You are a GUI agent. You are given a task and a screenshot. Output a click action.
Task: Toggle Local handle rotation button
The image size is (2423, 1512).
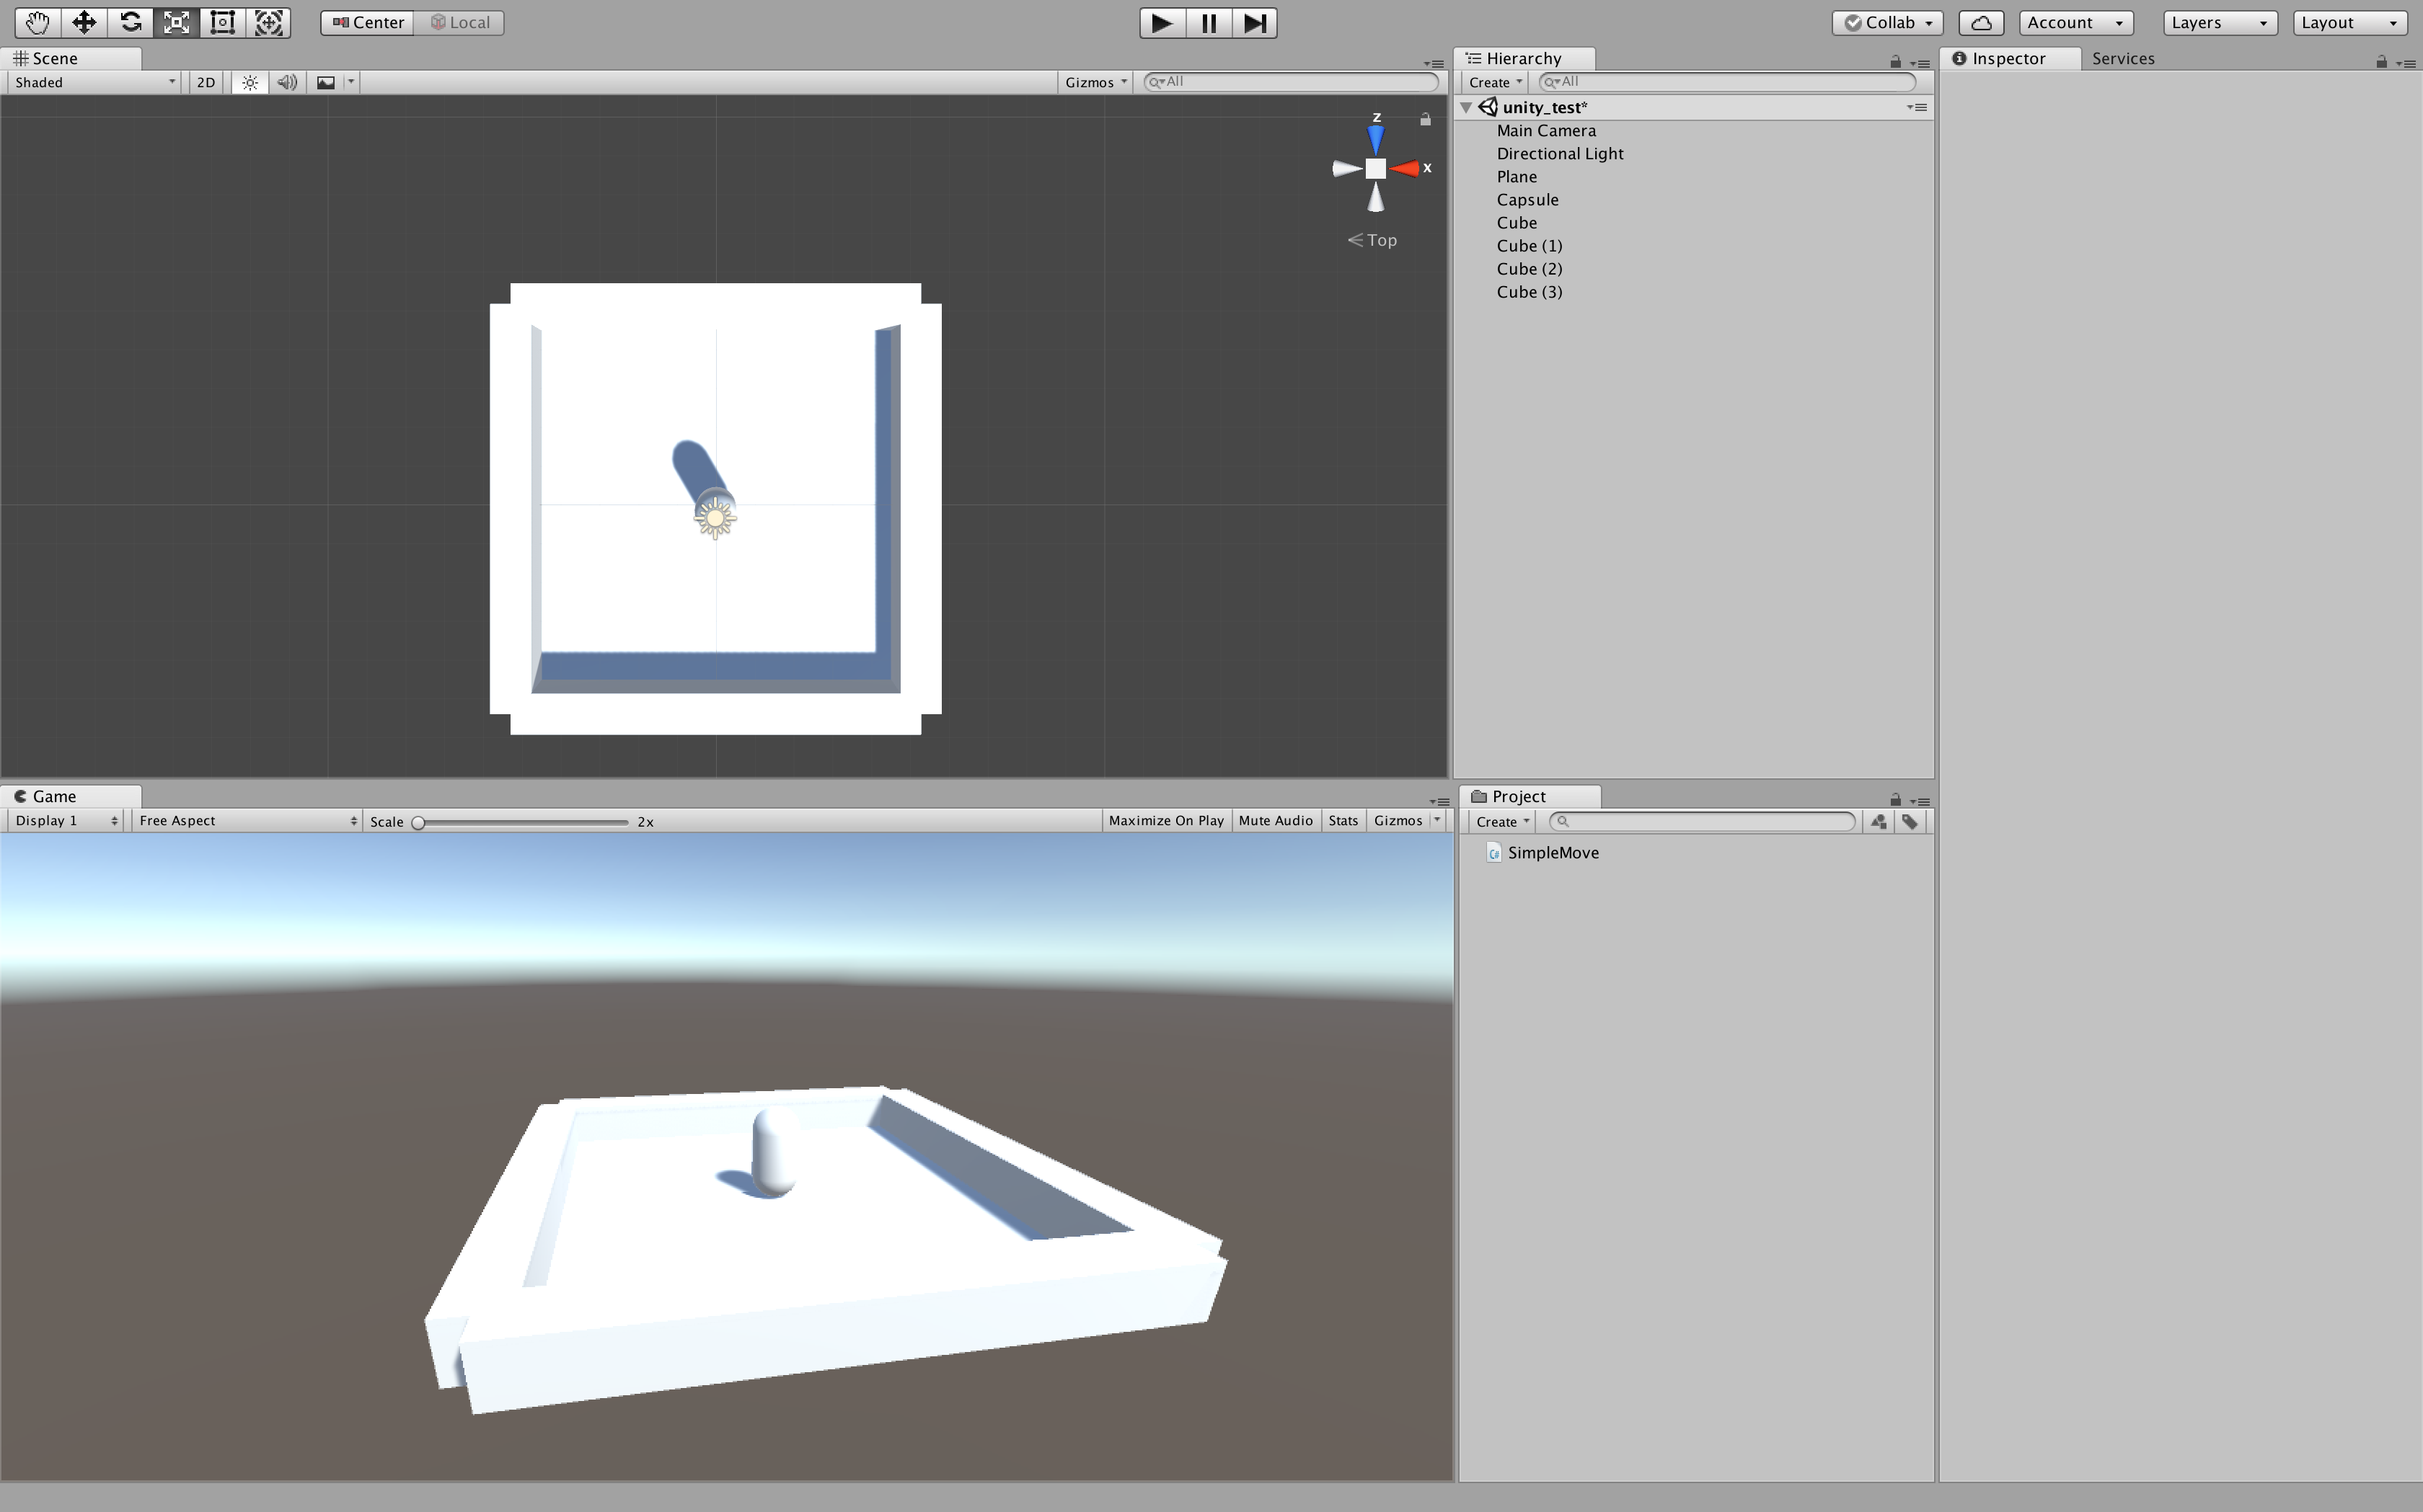(x=459, y=22)
